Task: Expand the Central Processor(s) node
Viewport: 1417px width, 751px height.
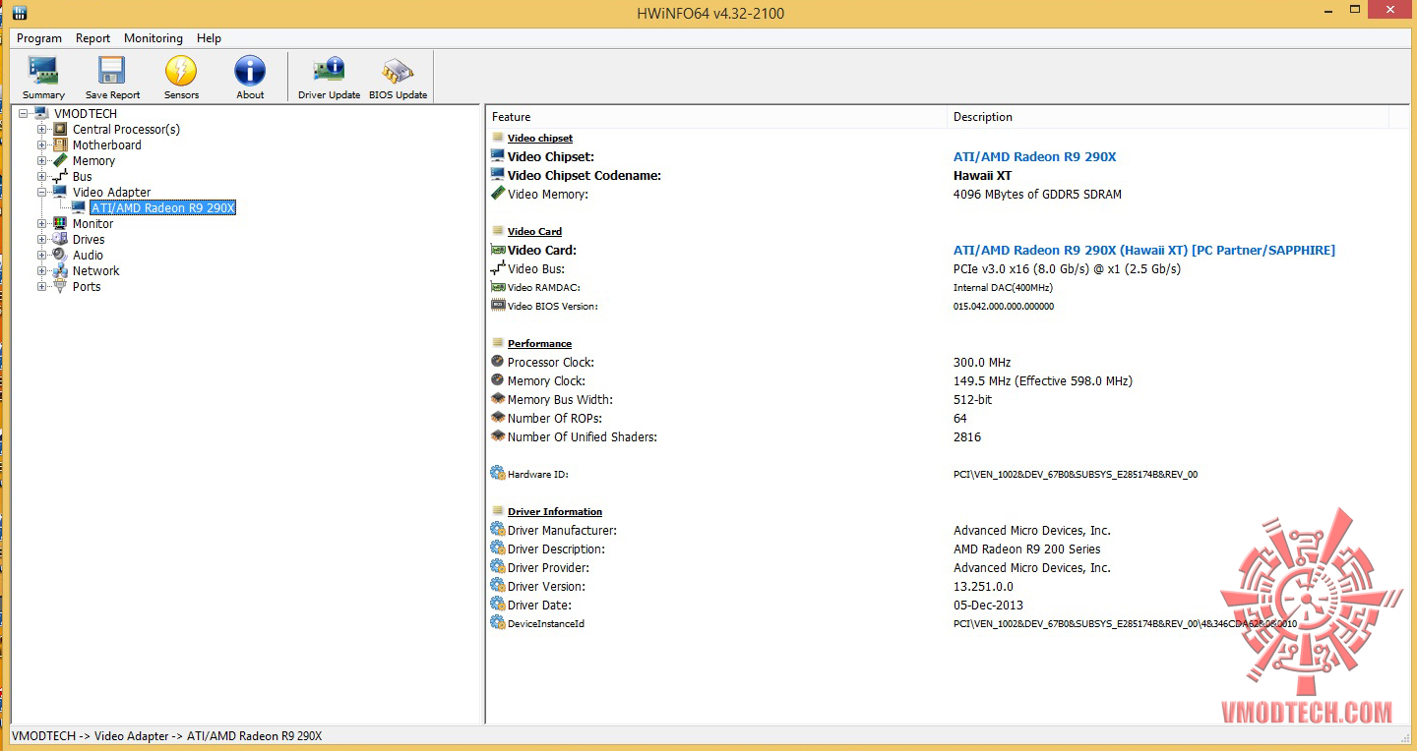Action: click(42, 130)
